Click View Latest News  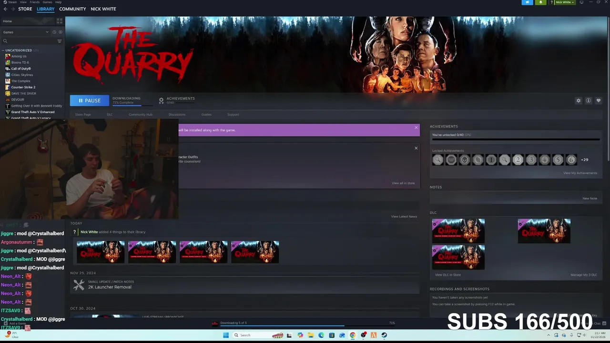(x=404, y=216)
